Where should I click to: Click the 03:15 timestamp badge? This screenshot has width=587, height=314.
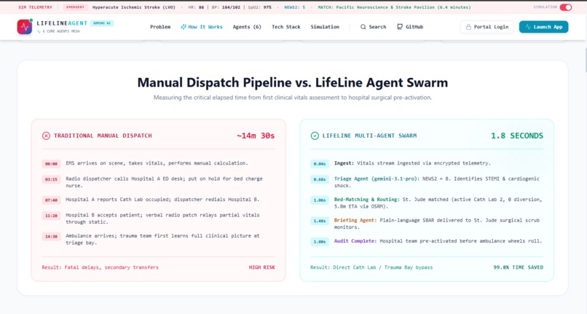pos(51,179)
